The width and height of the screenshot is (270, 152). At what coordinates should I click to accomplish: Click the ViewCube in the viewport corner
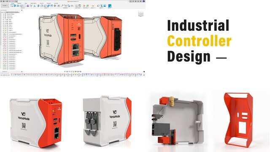[x=140, y=14]
